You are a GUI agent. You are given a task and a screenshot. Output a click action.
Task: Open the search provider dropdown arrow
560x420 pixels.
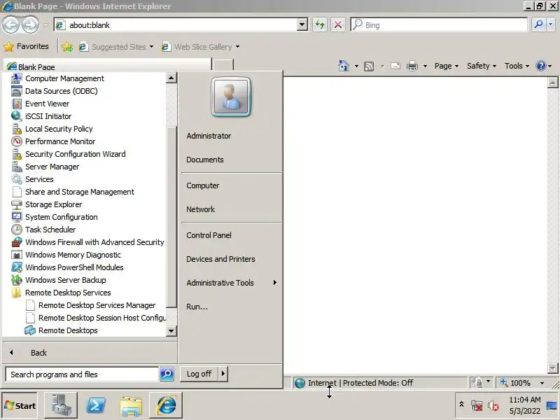tap(551, 24)
